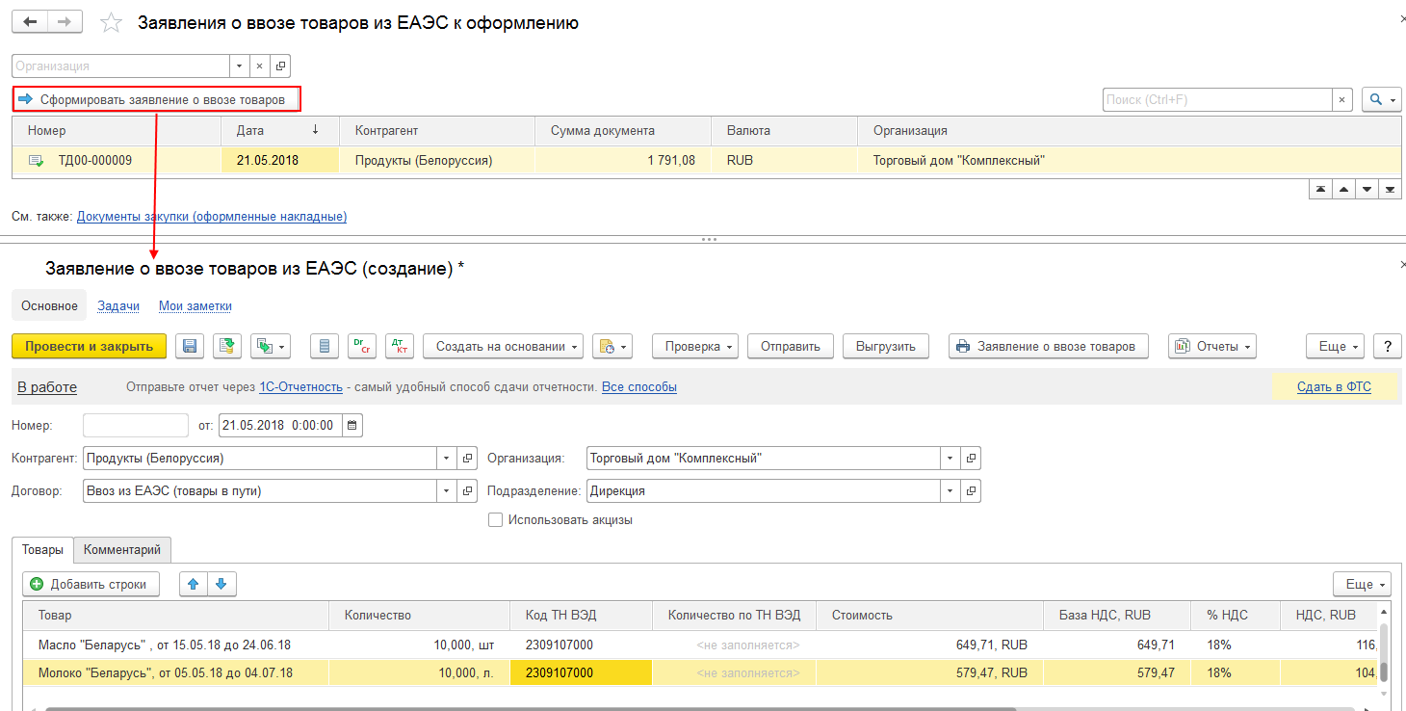This screenshot has width=1406, height=711.
Task: Open help with the question mark button
Action: click(1388, 347)
